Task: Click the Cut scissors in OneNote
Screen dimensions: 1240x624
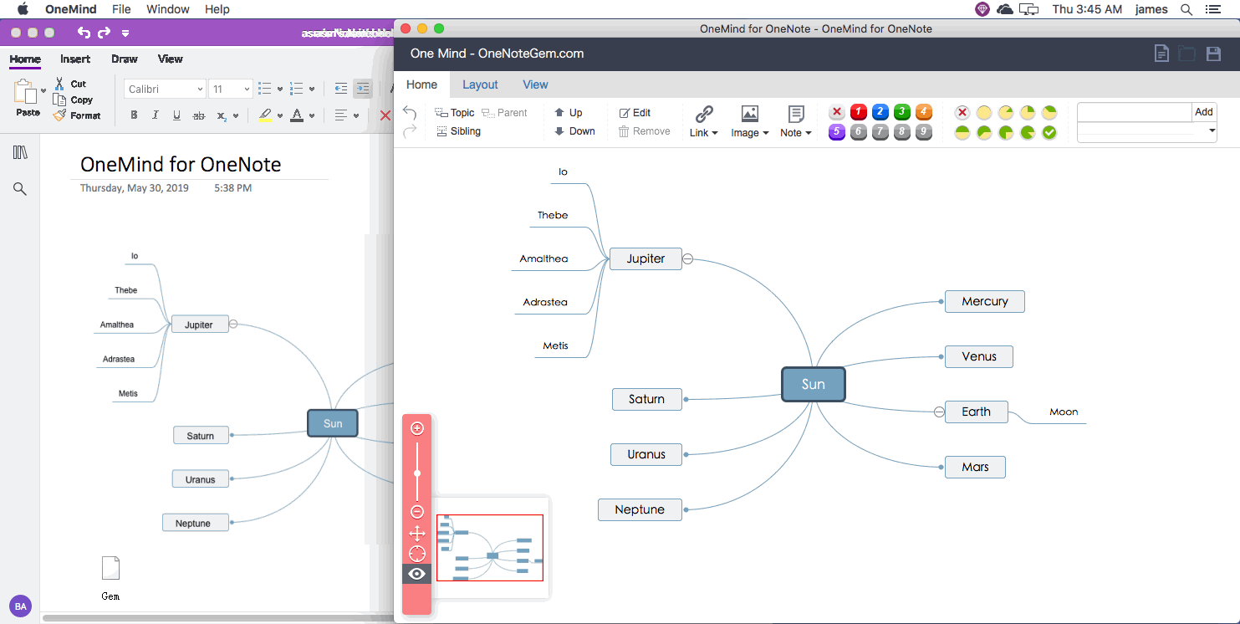Action: point(59,84)
